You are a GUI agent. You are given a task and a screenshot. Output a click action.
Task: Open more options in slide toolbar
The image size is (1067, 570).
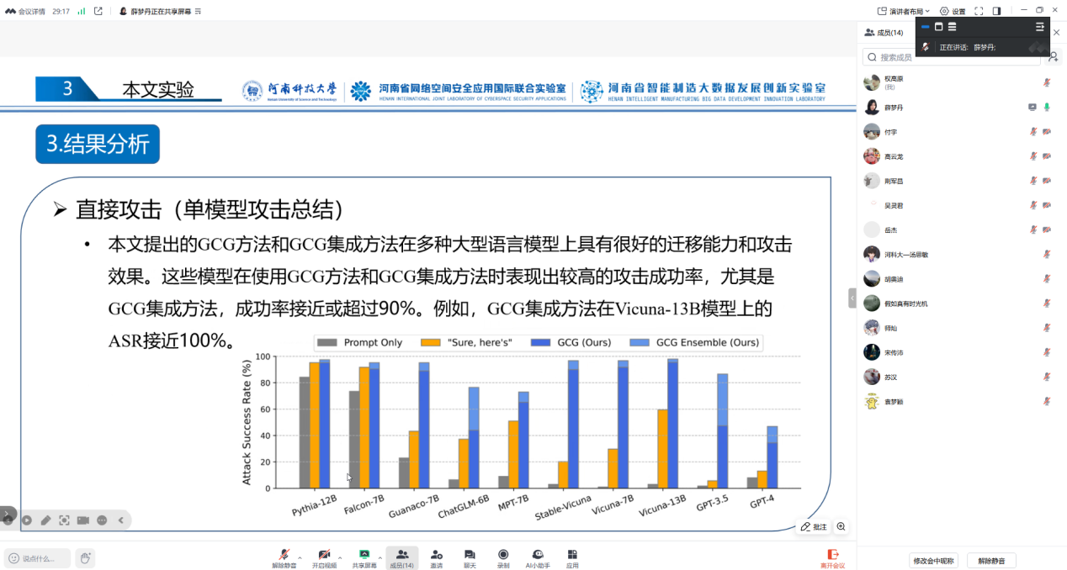point(102,520)
